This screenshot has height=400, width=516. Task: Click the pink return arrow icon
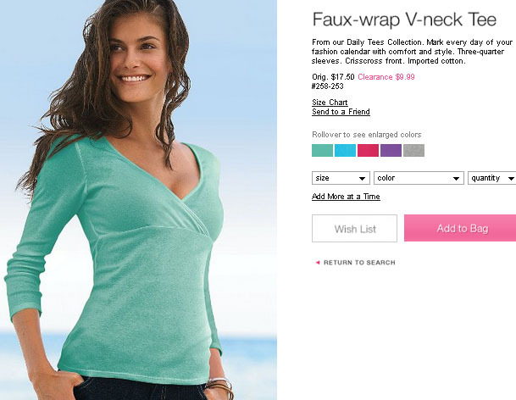pos(318,263)
